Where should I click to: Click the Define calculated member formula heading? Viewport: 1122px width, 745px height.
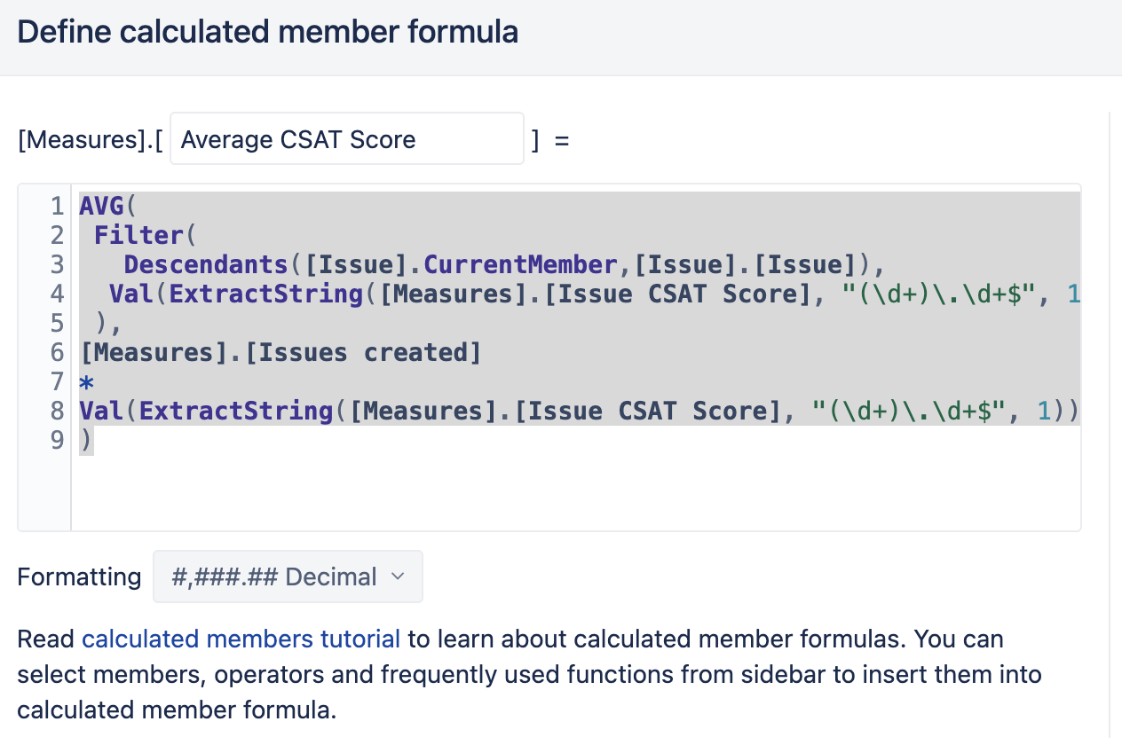(x=268, y=33)
